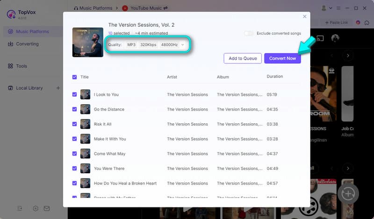Click Add to Queue button
The height and width of the screenshot is (219, 374).
click(243, 58)
